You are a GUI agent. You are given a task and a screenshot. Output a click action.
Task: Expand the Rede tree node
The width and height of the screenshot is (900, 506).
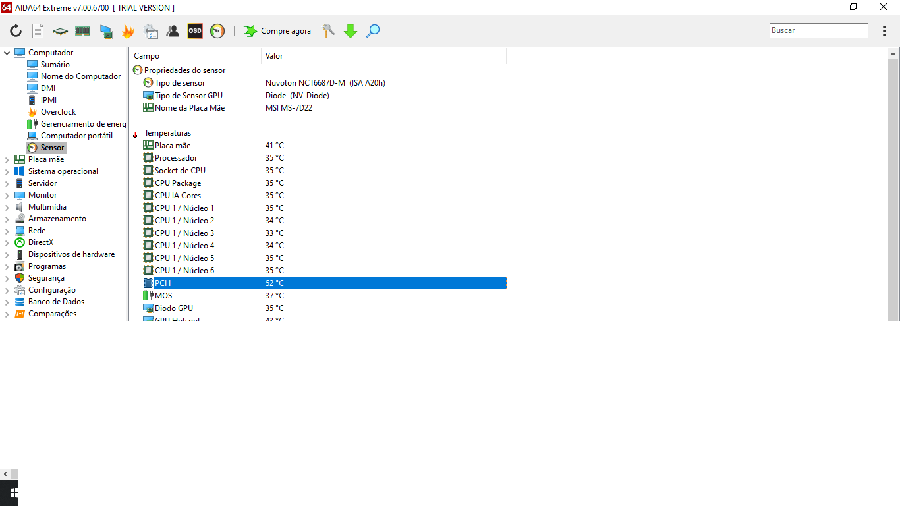point(7,231)
